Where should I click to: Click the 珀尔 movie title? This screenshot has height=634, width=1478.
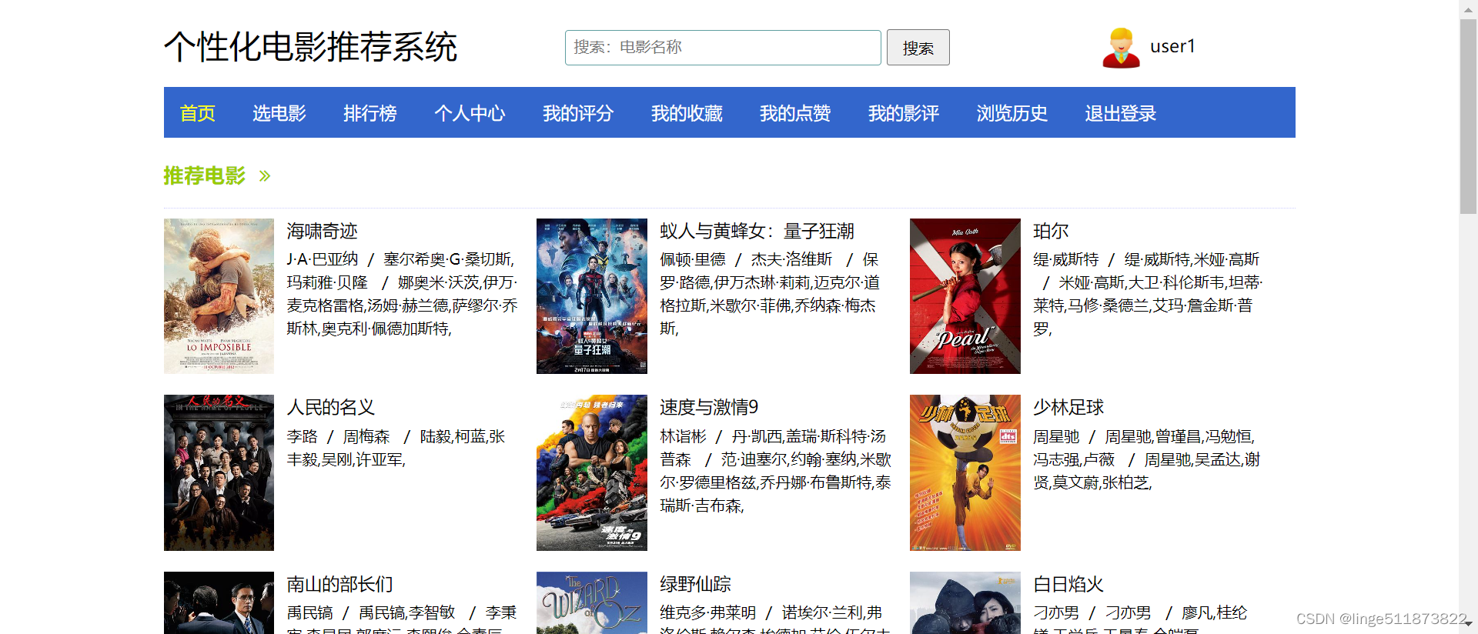(x=1051, y=231)
